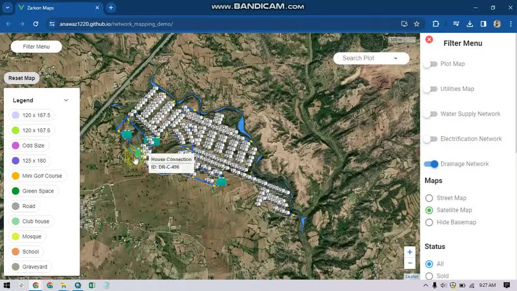Click the battery icon in system tray
This screenshot has width=517, height=291.
[x=462, y=285]
